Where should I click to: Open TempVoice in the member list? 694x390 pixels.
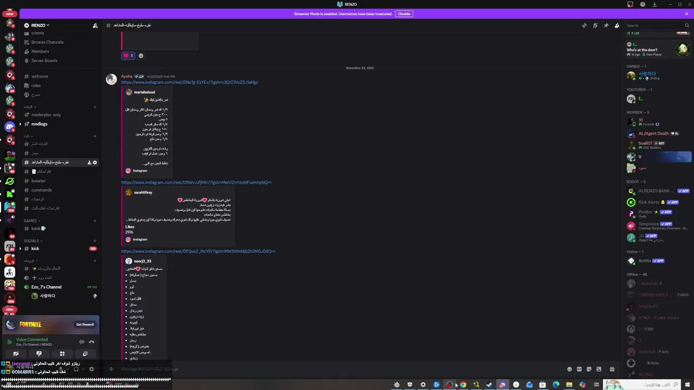tap(658, 225)
